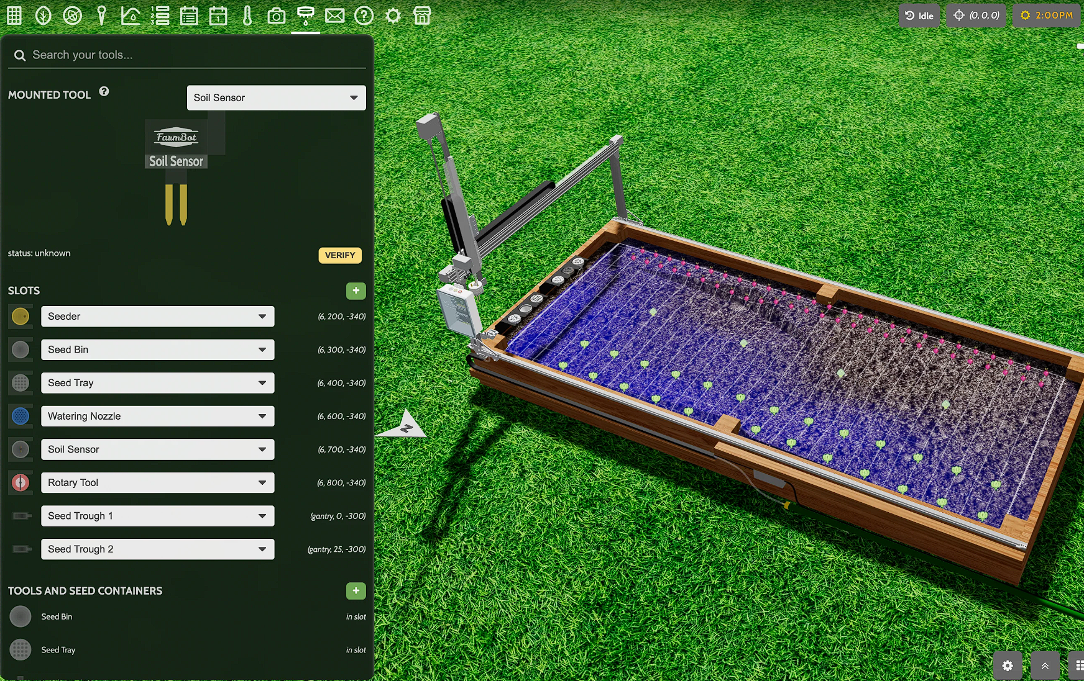1084x681 pixels.
Task: Open the Plants leaf icon panel
Action: click(x=44, y=16)
